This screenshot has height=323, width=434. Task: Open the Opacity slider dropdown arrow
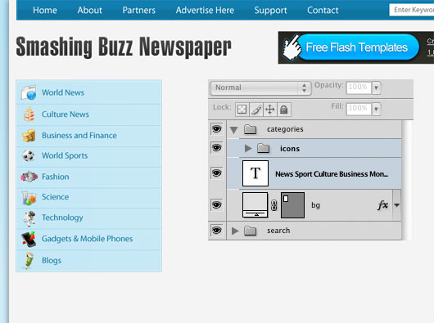point(376,87)
